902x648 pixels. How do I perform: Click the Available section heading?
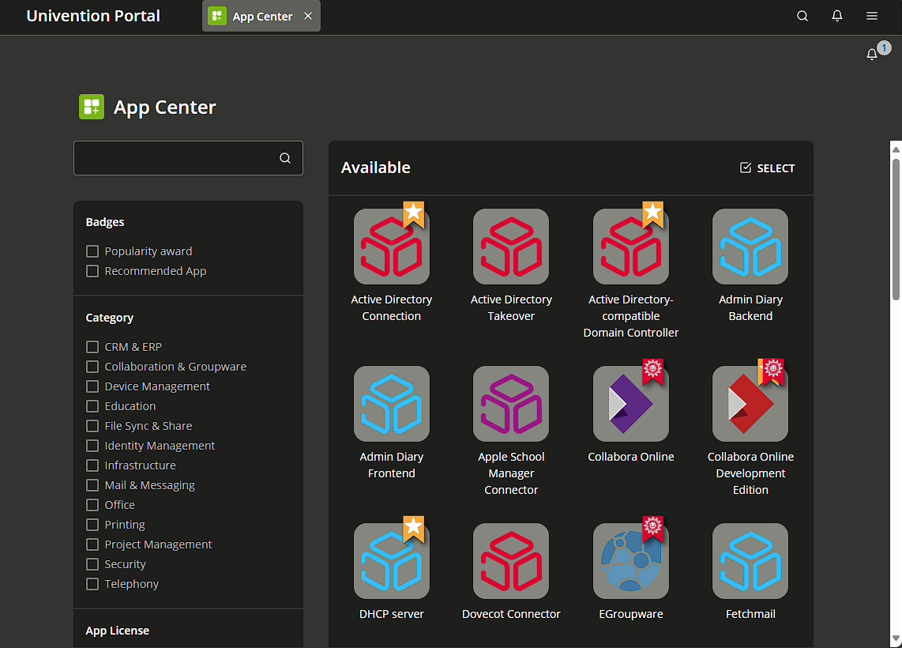pos(376,168)
